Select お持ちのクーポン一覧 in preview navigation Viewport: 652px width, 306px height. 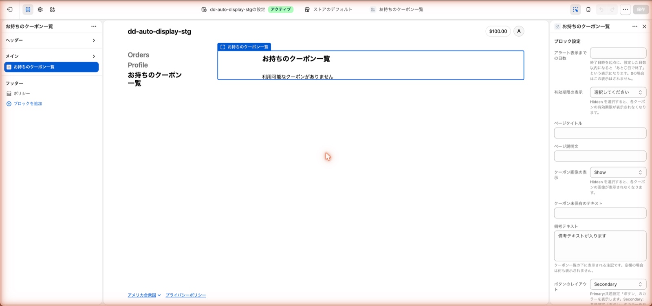coord(155,79)
